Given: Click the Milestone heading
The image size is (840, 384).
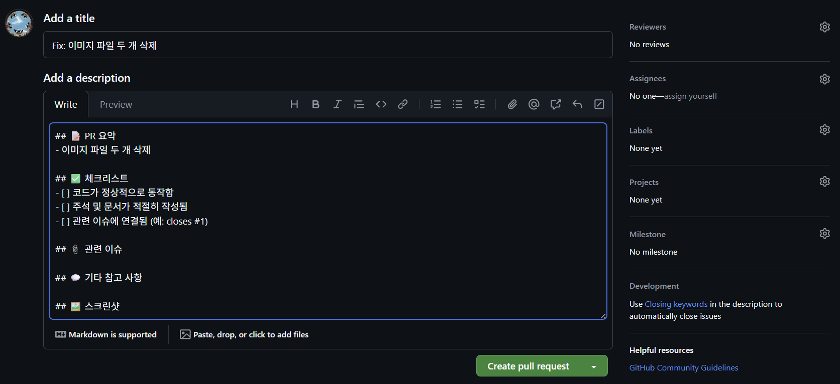Looking at the screenshot, I should [x=648, y=235].
